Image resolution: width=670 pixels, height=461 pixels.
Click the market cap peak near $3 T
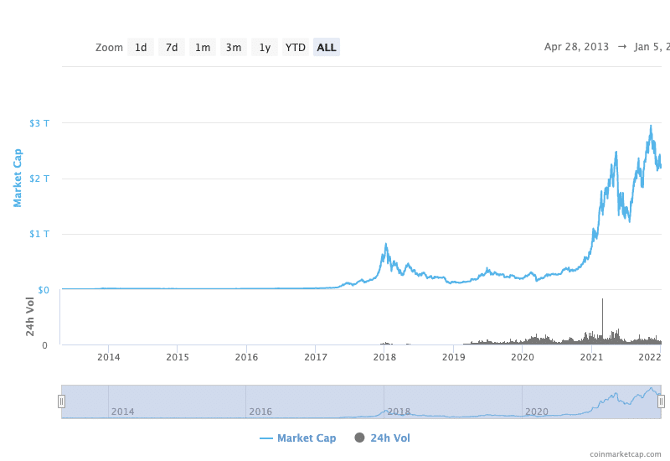651,127
